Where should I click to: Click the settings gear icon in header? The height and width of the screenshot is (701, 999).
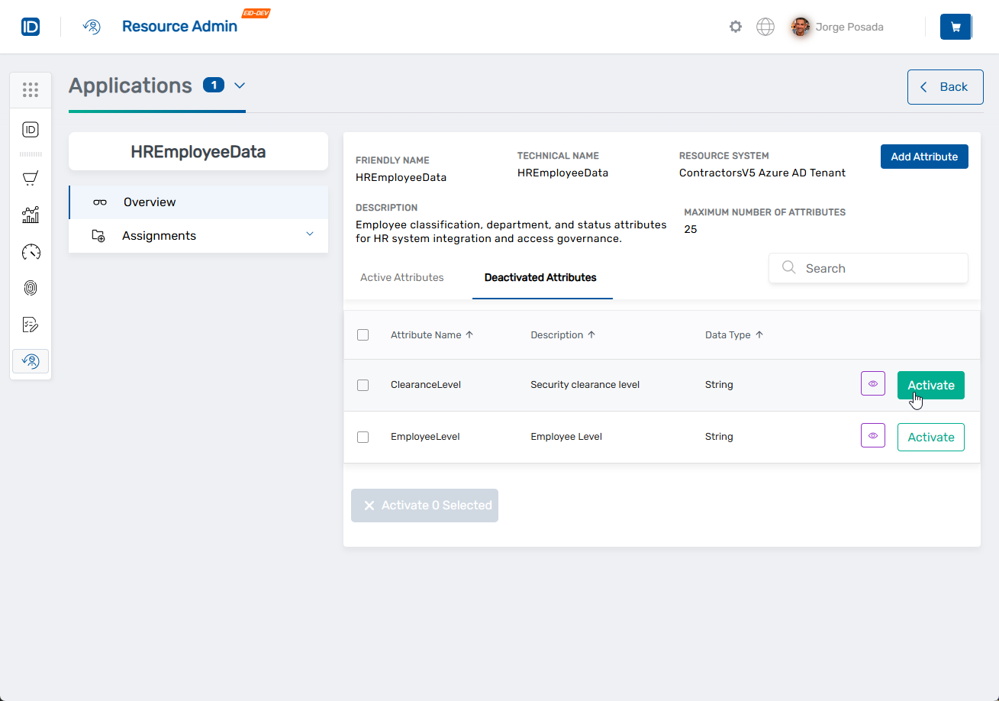735,27
